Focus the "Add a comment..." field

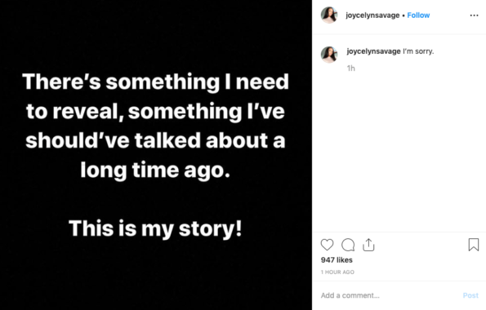387,295
